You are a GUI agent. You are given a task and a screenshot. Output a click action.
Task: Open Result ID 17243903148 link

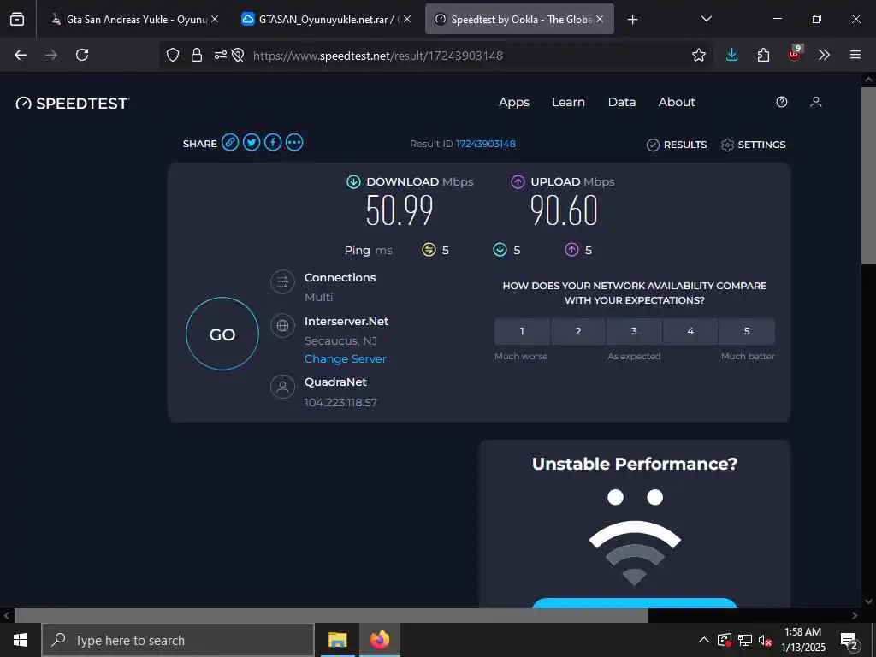pos(486,144)
